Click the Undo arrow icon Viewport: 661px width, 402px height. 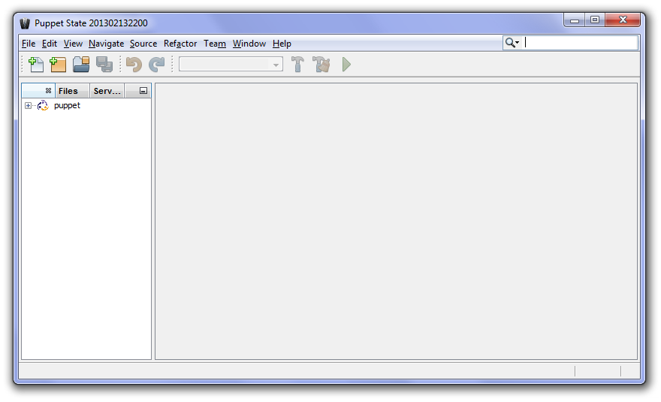coord(134,65)
